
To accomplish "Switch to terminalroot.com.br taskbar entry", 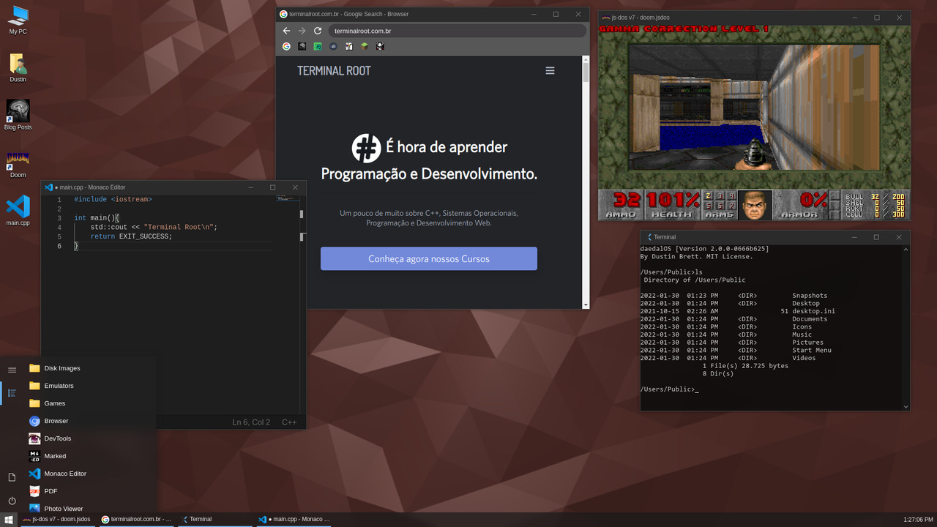I will point(138,520).
